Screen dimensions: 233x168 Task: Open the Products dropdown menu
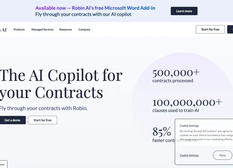pos(19,29)
